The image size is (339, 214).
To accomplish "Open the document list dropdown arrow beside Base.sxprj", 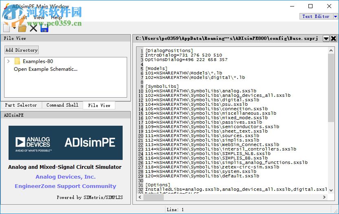I will [326, 39].
